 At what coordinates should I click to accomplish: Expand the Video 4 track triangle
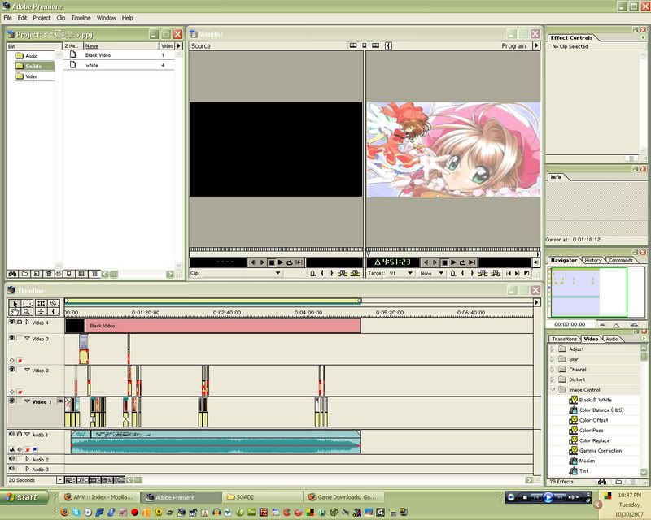click(x=27, y=323)
